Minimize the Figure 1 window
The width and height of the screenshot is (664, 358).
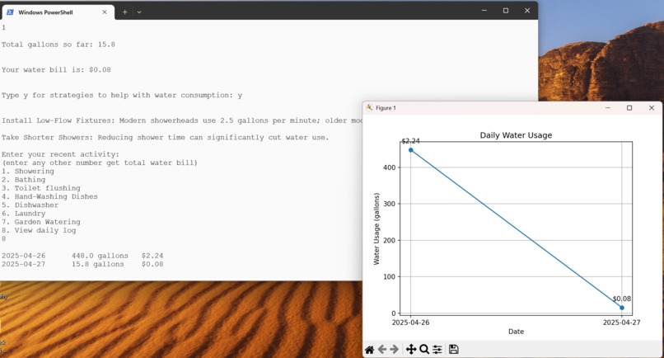pos(608,108)
